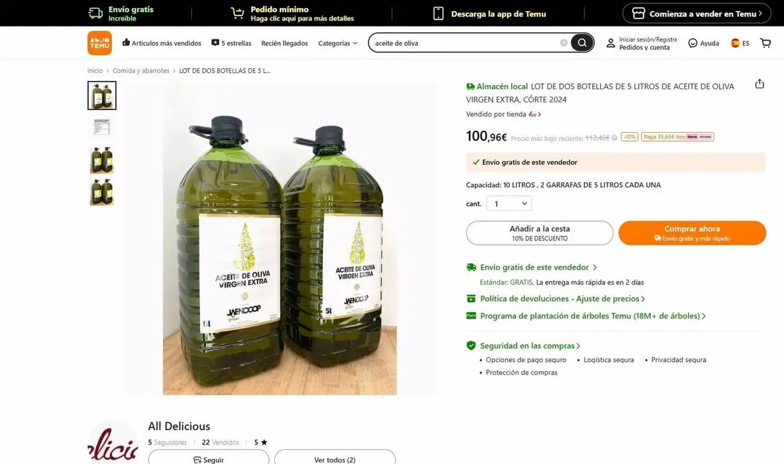The image size is (784, 464).
Task: Open the Ayuda help icon
Action: coord(693,43)
